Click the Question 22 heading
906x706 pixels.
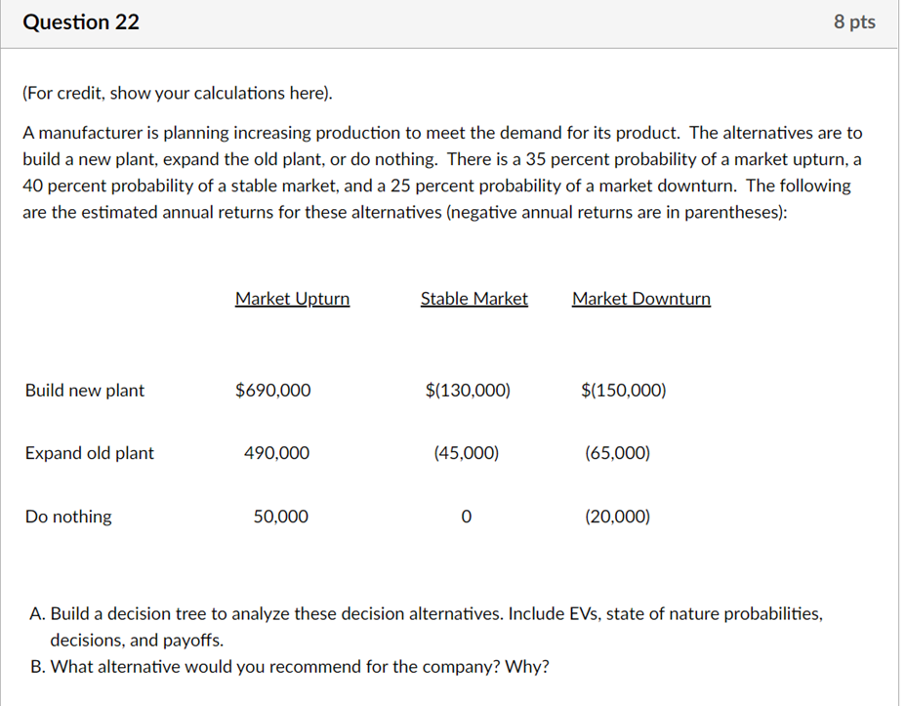(x=81, y=22)
